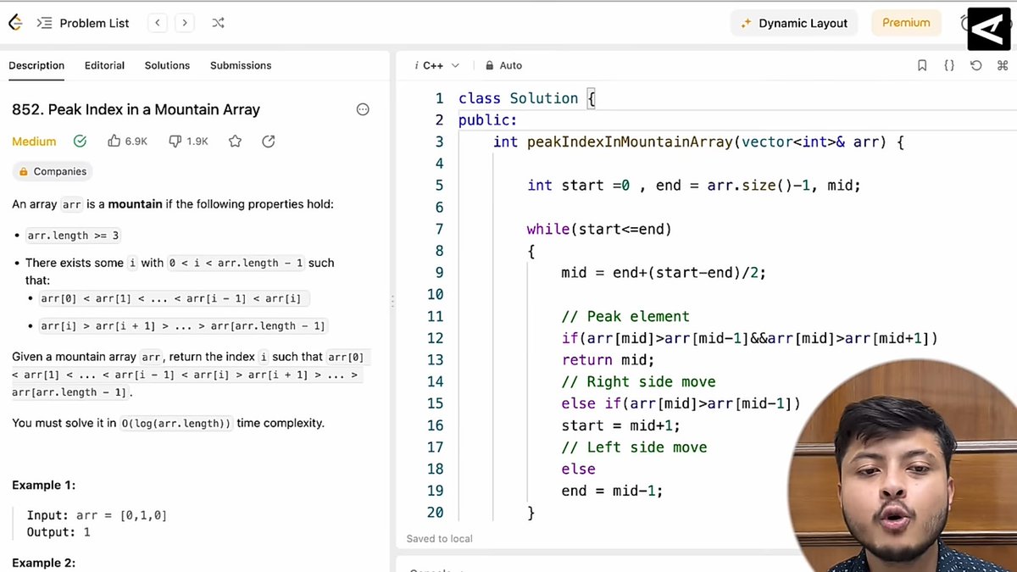The image size is (1017, 572).
Task: View the locked Companies tag
Action: (x=53, y=171)
